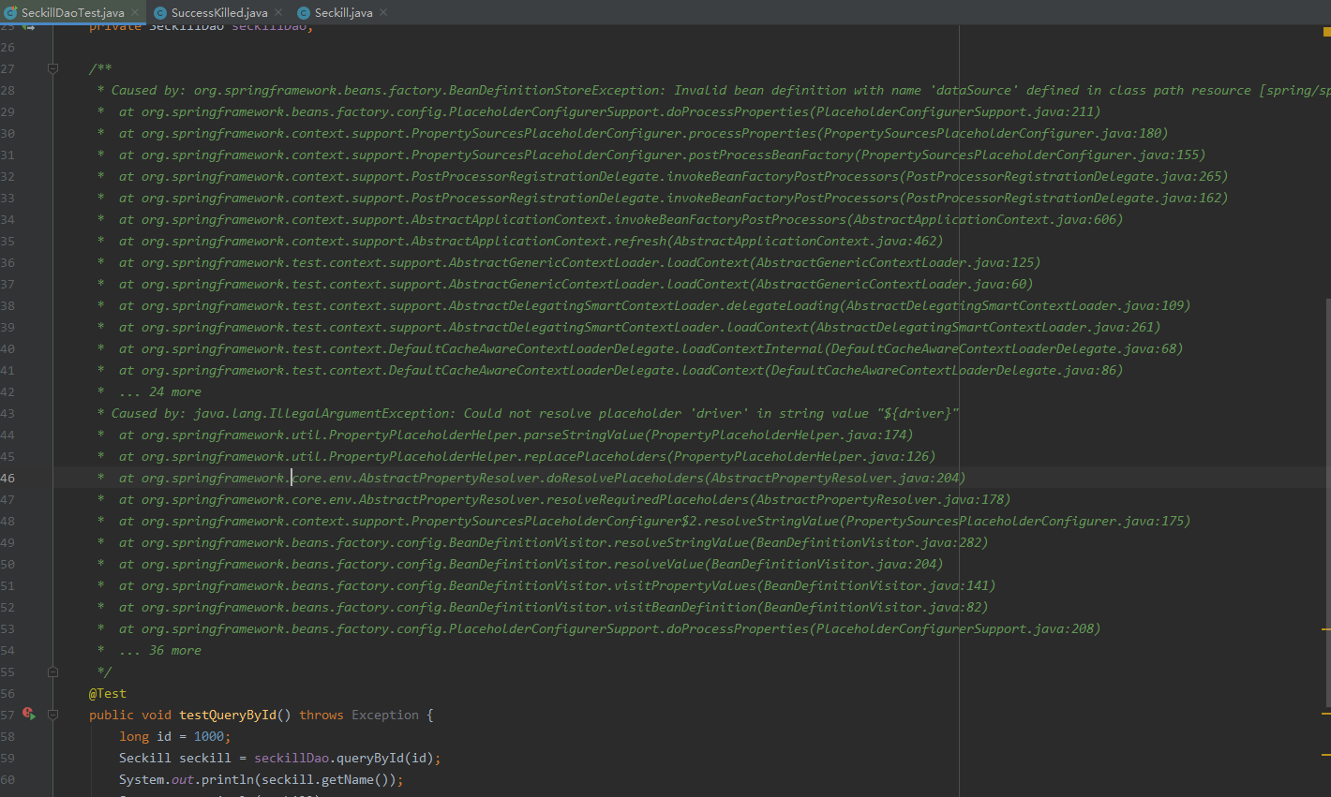Click BeanDefinitionVisitor.visitPropertyValues trace line

[557, 585]
